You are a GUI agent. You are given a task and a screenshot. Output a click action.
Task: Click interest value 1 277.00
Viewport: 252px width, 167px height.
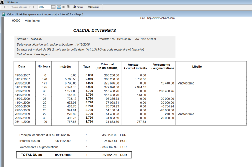(71, 91)
